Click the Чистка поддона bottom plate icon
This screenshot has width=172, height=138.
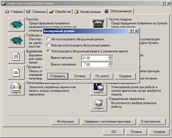(99, 23)
